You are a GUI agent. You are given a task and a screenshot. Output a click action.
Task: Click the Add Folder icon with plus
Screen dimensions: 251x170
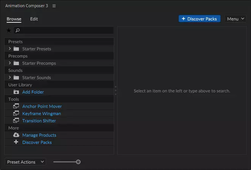tap(16, 92)
